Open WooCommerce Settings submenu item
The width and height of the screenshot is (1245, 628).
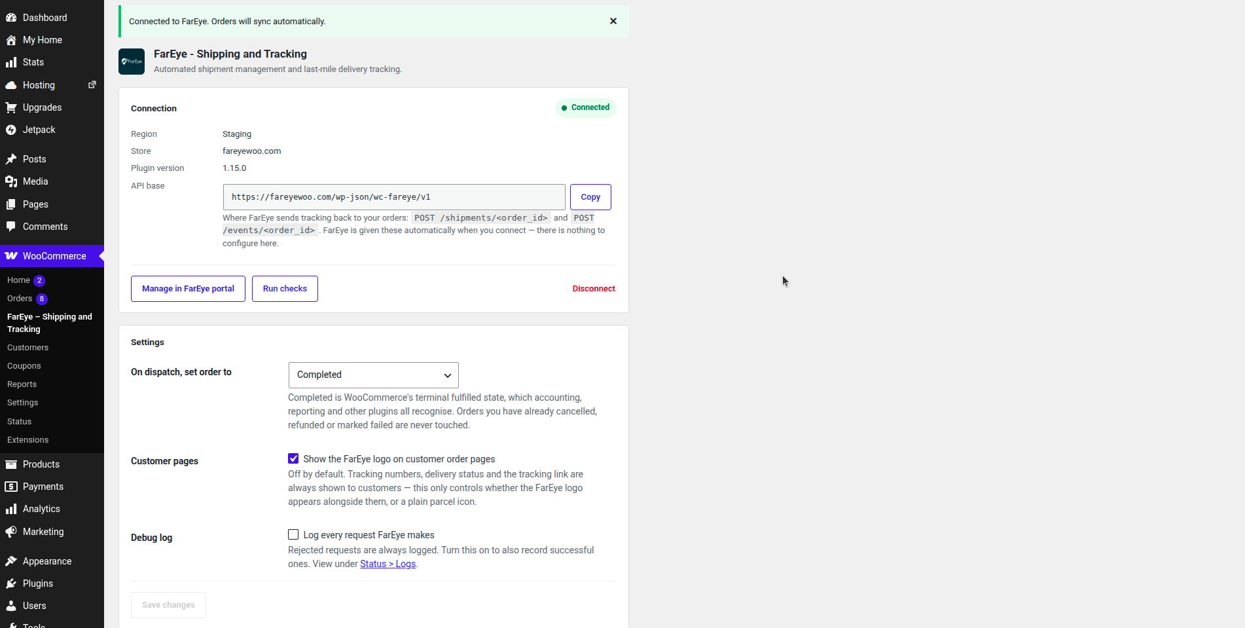click(23, 403)
